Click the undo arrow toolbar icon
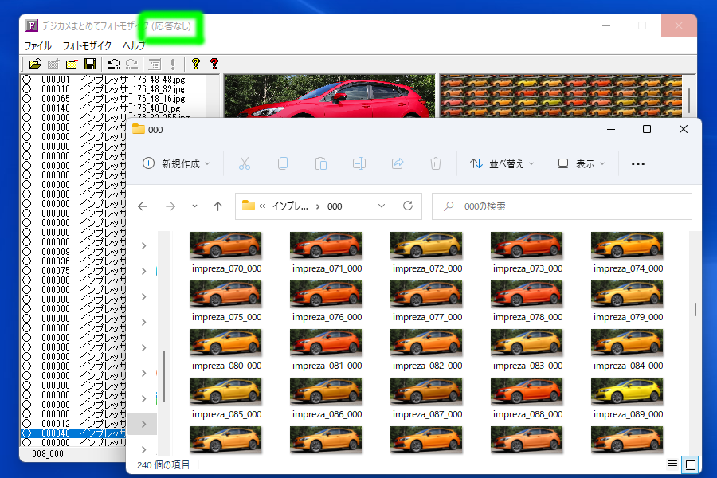This screenshot has width=717, height=478. [x=114, y=64]
